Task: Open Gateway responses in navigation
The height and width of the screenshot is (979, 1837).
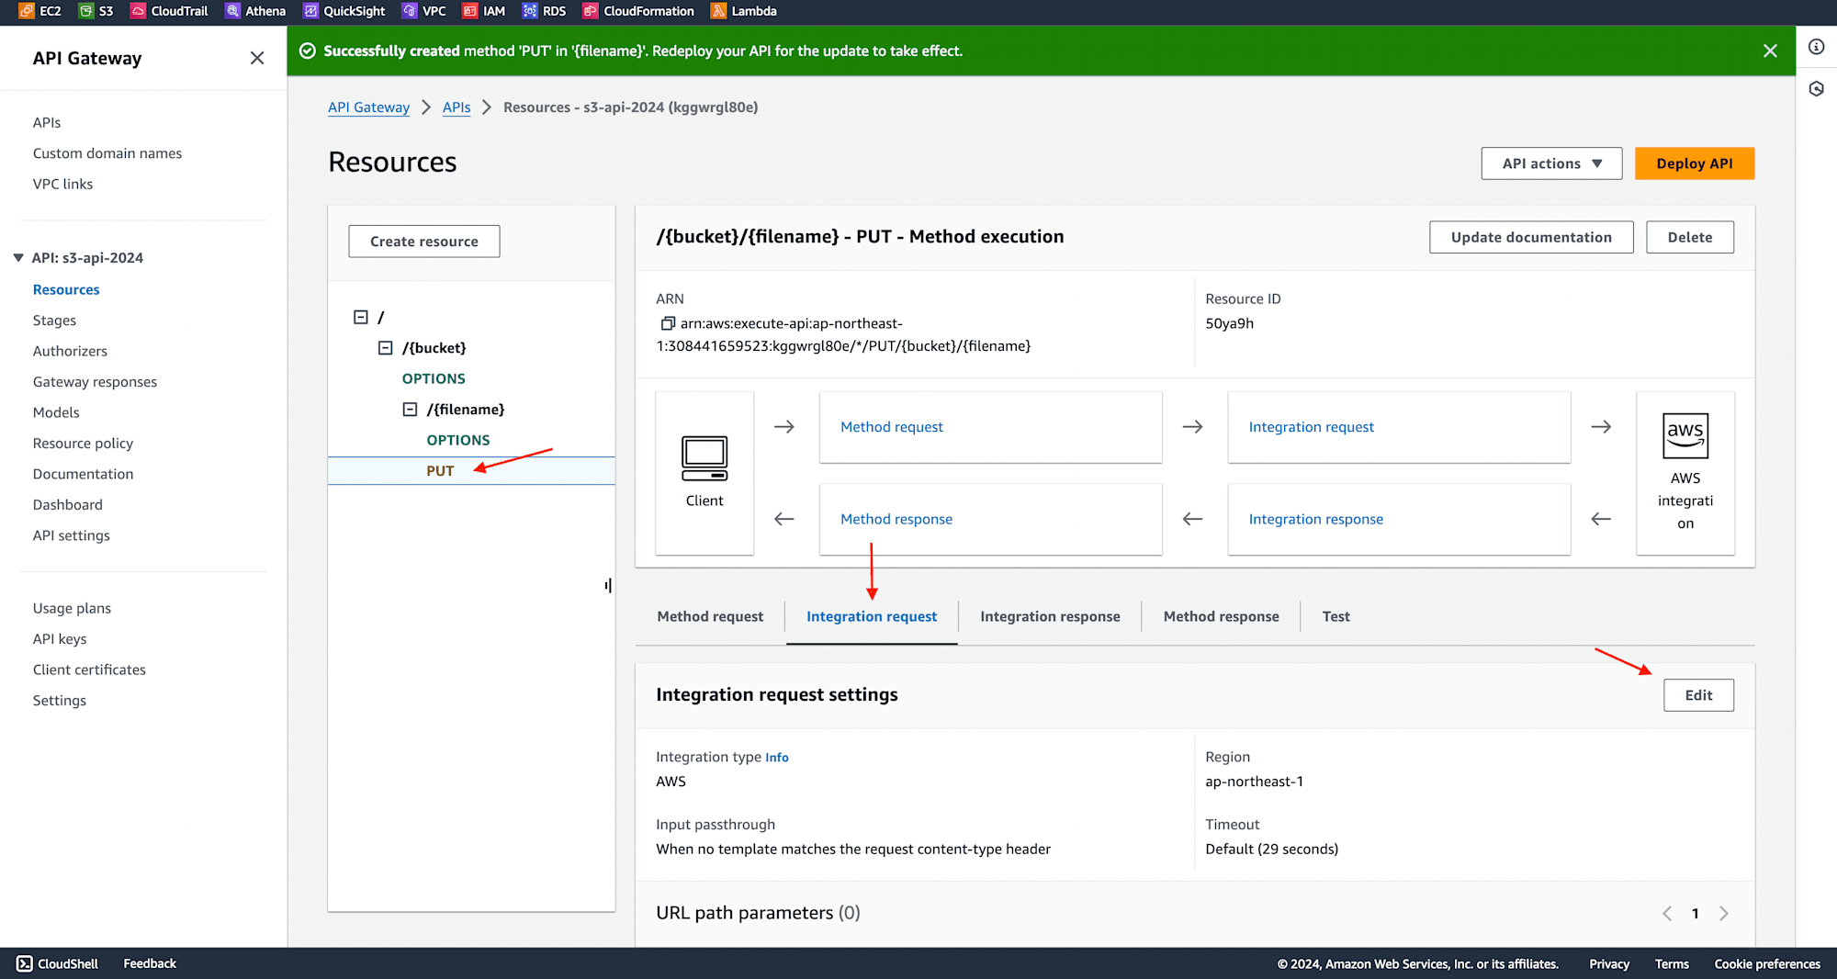Action: pyautogui.click(x=95, y=382)
